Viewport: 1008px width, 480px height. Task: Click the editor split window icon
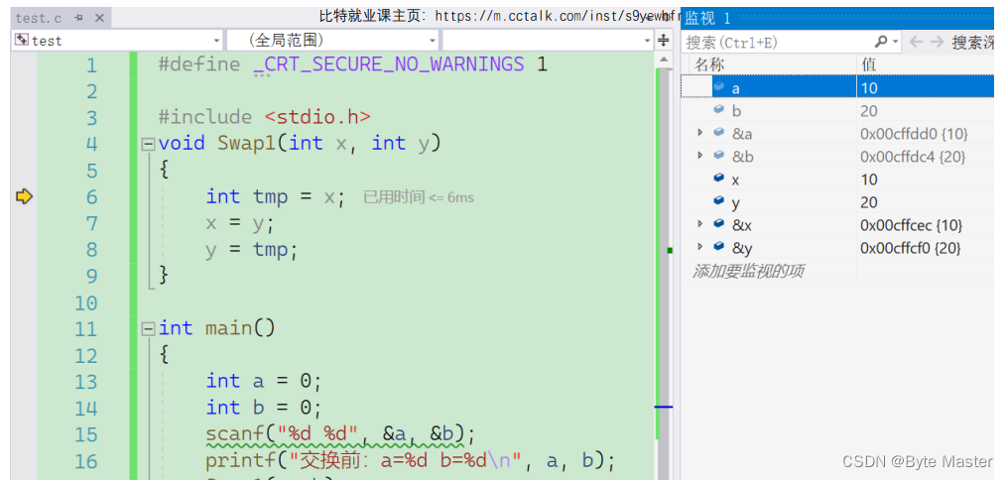(664, 41)
